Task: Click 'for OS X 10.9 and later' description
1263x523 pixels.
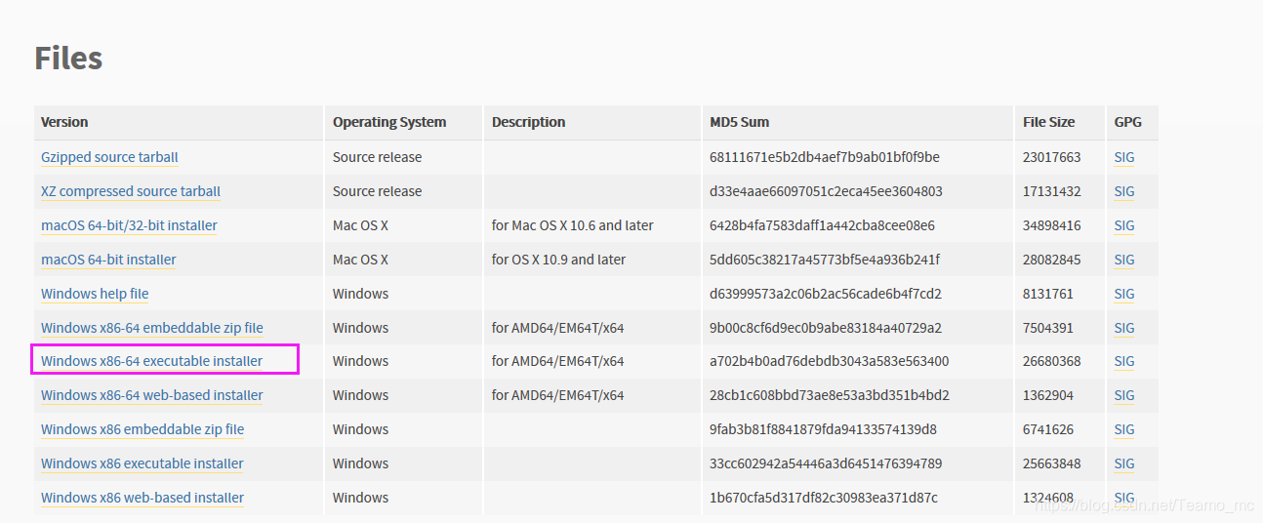Action: [x=559, y=260]
